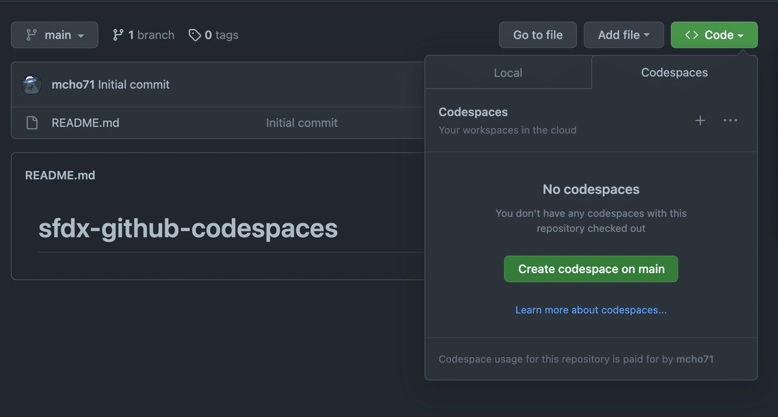Click the tag icon beside 0 tags

tap(194, 35)
